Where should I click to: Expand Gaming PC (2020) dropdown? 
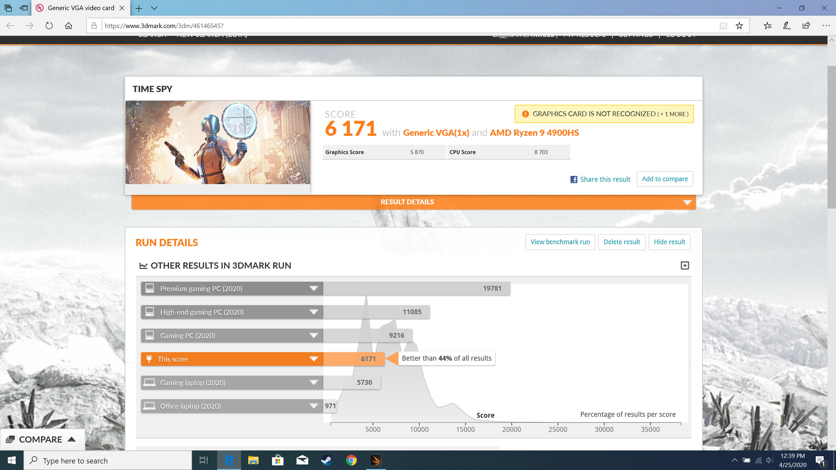314,336
